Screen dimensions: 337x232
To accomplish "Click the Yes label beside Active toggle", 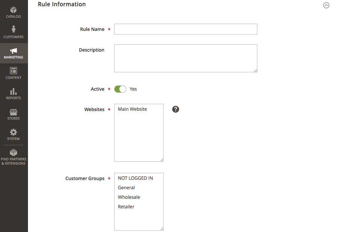I will point(133,89).
